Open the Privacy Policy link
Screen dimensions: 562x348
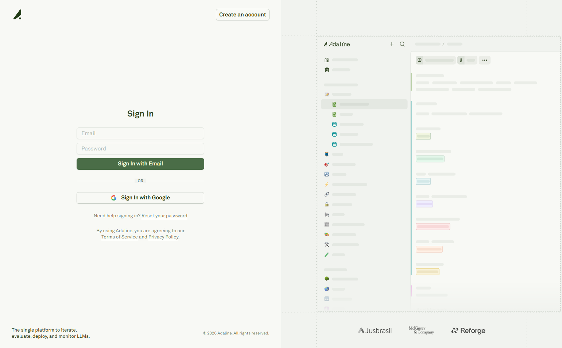point(163,237)
